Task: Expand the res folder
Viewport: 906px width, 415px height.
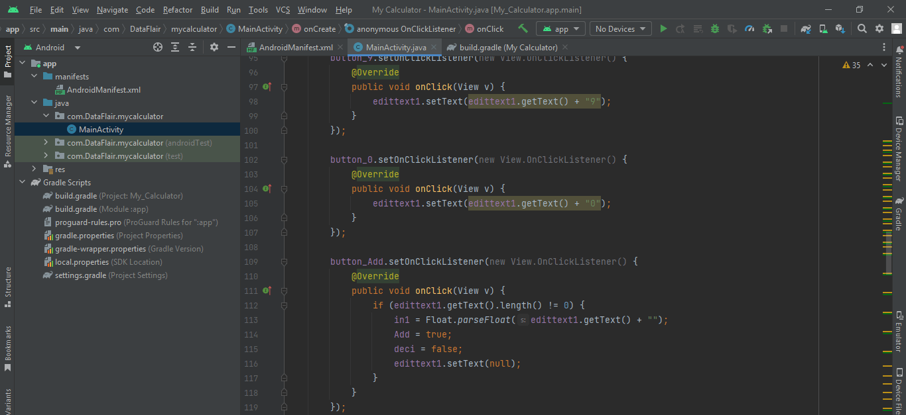Action: (x=34, y=169)
